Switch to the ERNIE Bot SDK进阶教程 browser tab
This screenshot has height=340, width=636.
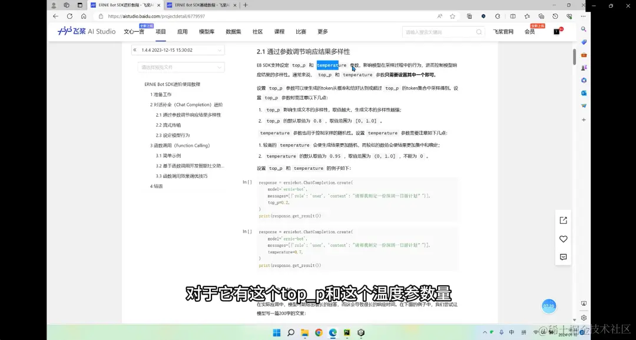coord(124,5)
